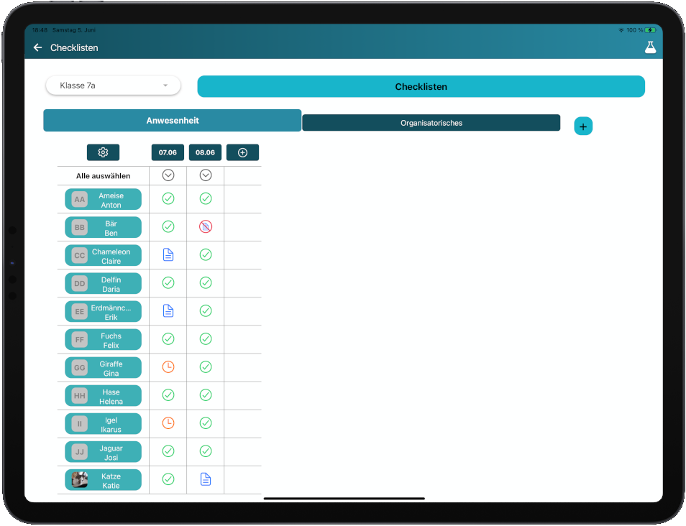Viewport: 686px width, 526px height.
Task: Click the 08.06 date header button
Action: point(205,152)
